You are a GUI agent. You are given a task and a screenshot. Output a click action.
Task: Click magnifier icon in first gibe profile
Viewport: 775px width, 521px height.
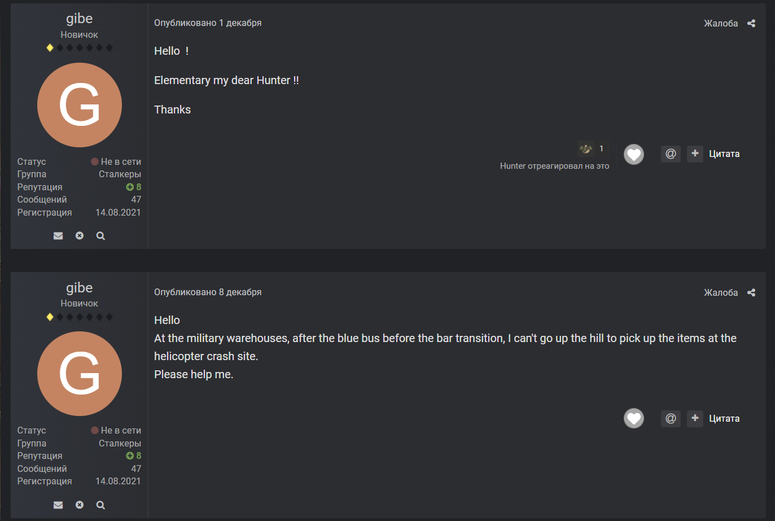tap(100, 236)
